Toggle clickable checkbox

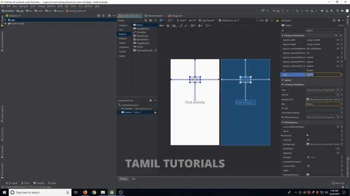coord(308,157)
